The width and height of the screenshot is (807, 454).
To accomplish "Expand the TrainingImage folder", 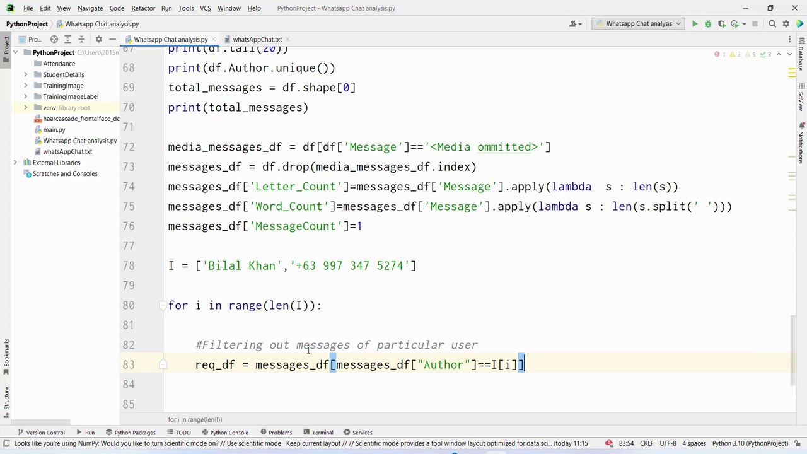I will click(x=26, y=86).
